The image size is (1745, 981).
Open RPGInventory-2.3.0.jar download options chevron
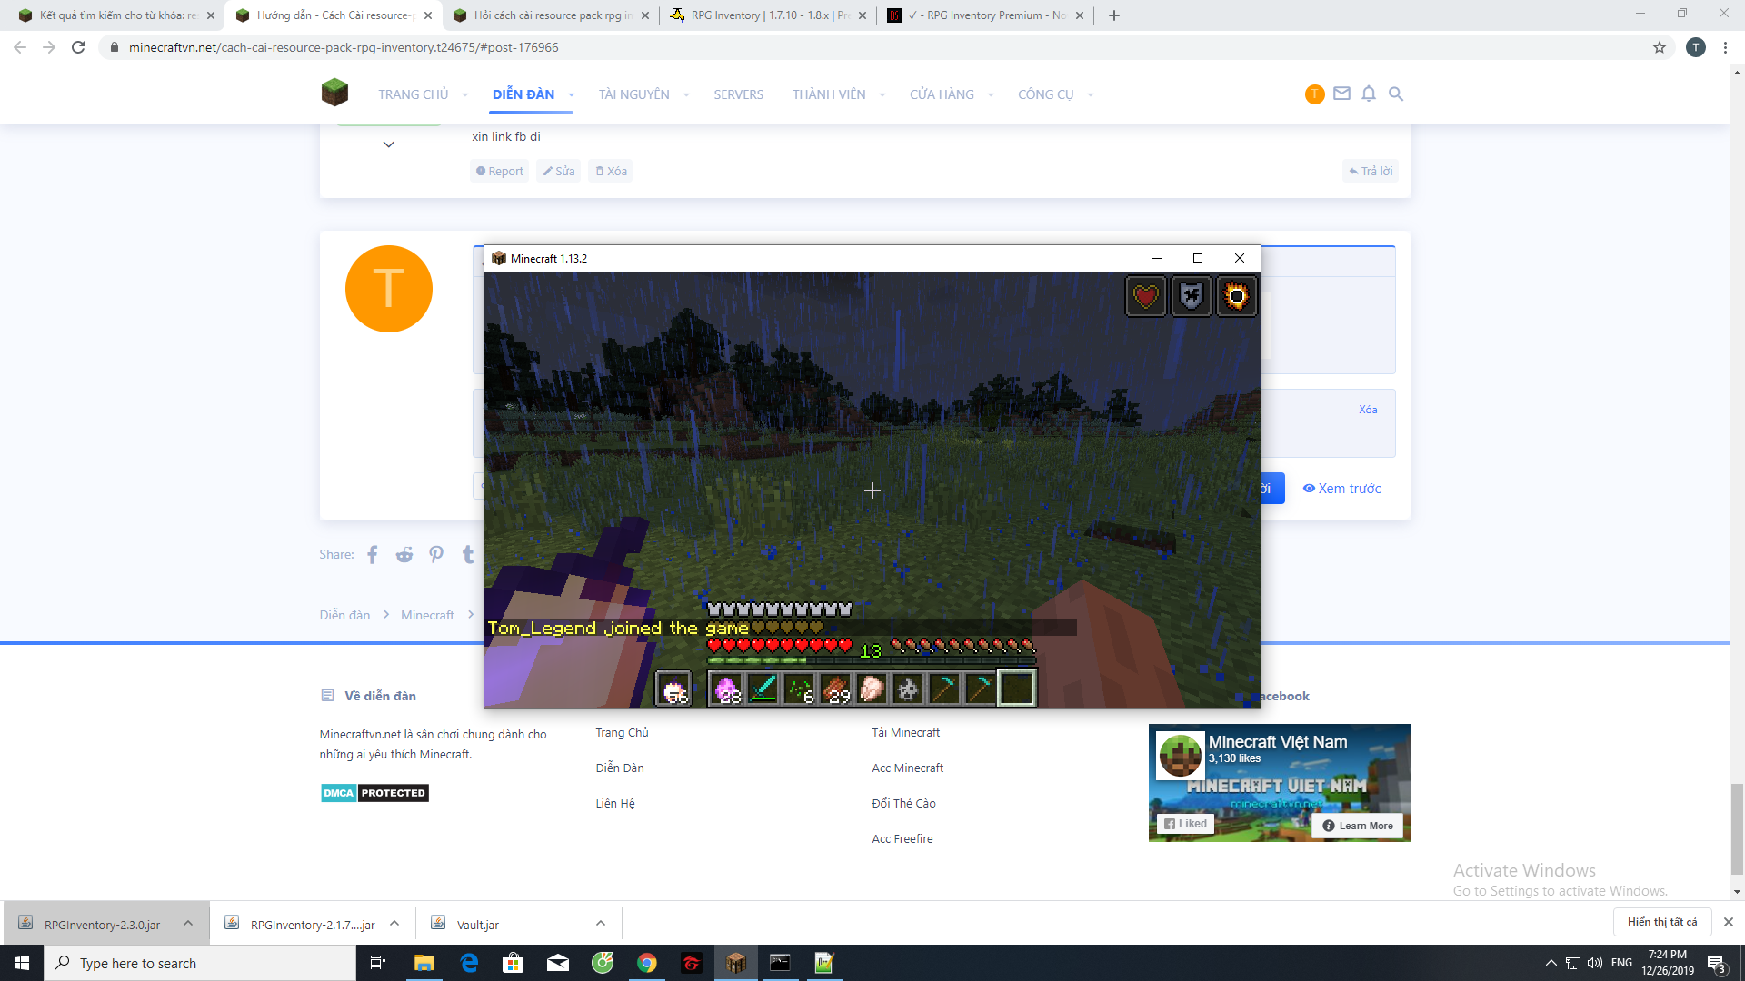[188, 924]
